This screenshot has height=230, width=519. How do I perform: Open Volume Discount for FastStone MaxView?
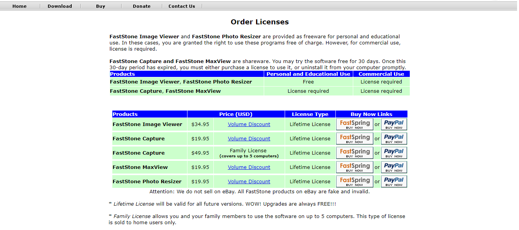249,167
